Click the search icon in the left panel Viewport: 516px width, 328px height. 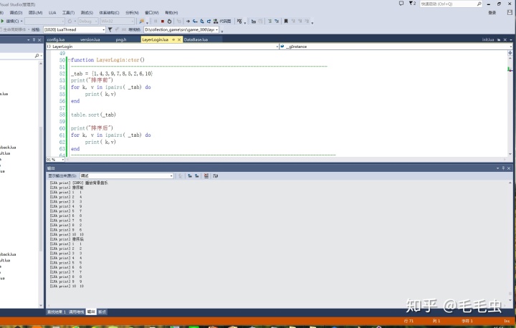(x=37, y=56)
